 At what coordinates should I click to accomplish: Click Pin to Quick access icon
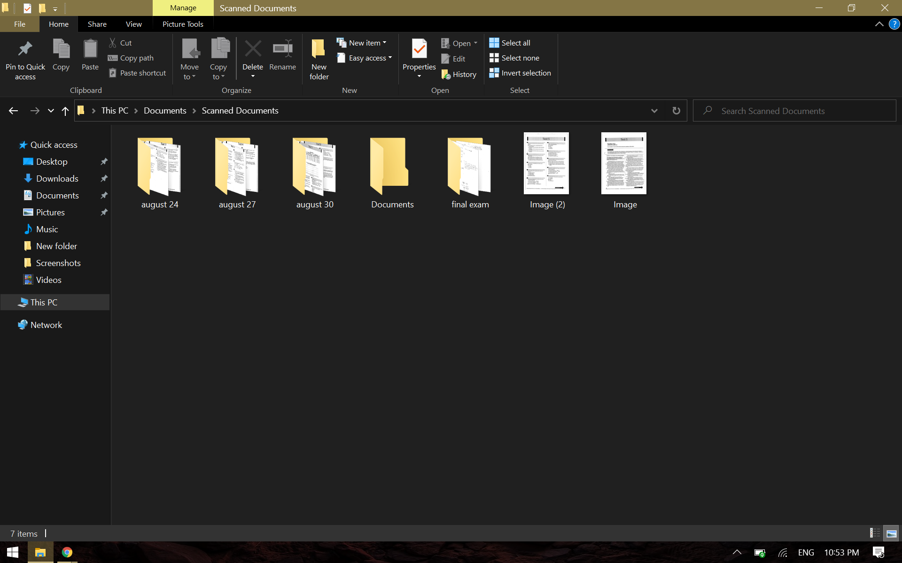click(x=25, y=48)
